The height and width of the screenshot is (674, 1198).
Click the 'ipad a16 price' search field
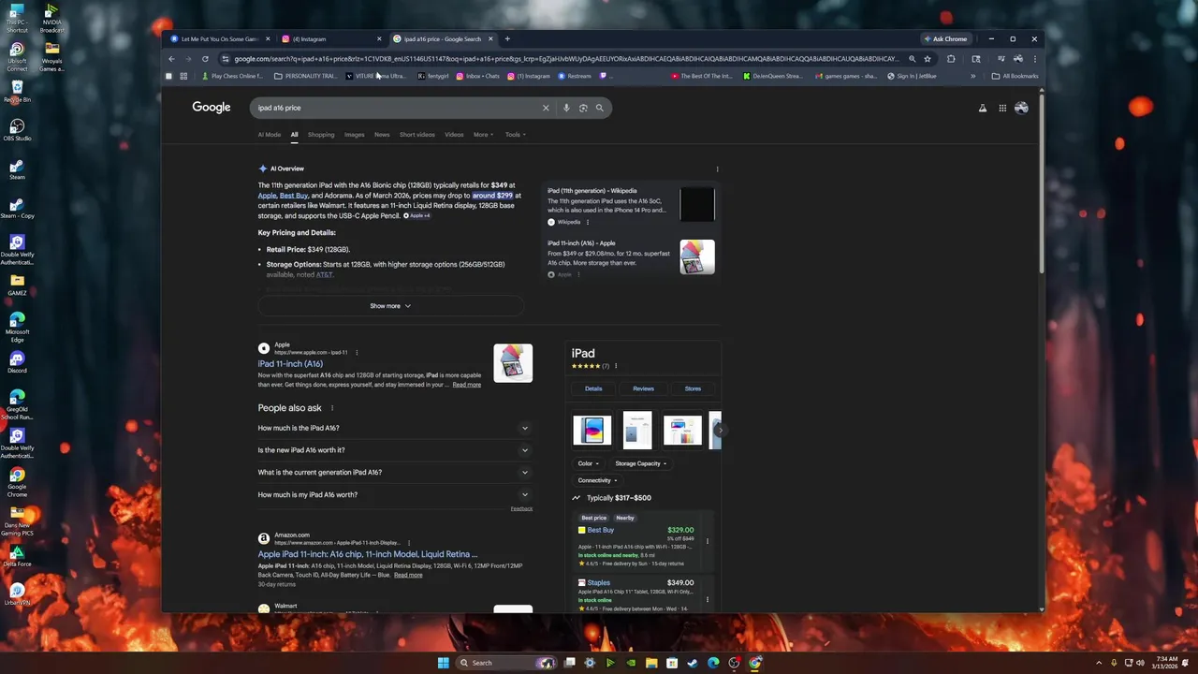(x=398, y=108)
